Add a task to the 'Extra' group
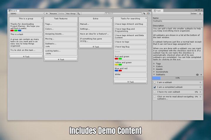 tap(96, 47)
